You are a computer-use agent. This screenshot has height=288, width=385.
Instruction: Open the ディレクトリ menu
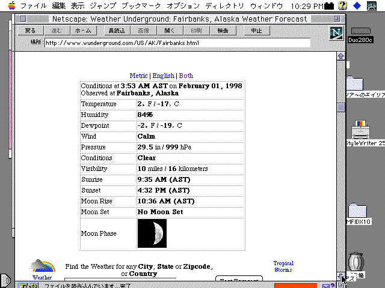pos(225,5)
